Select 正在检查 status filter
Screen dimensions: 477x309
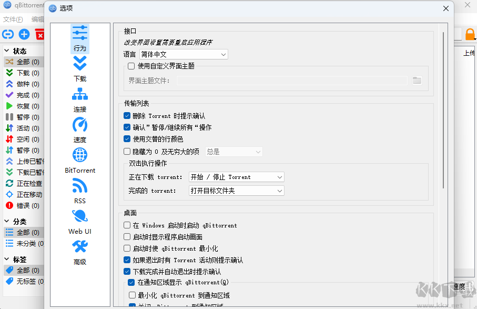click(24, 183)
